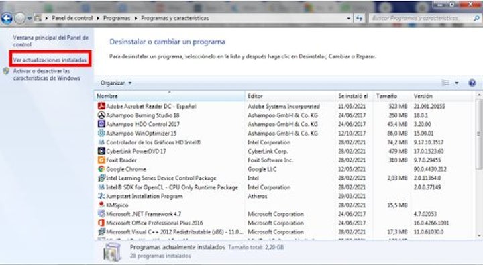483x265 pixels.
Task: Click the refresh button next to the address bar
Action: pos(359,19)
